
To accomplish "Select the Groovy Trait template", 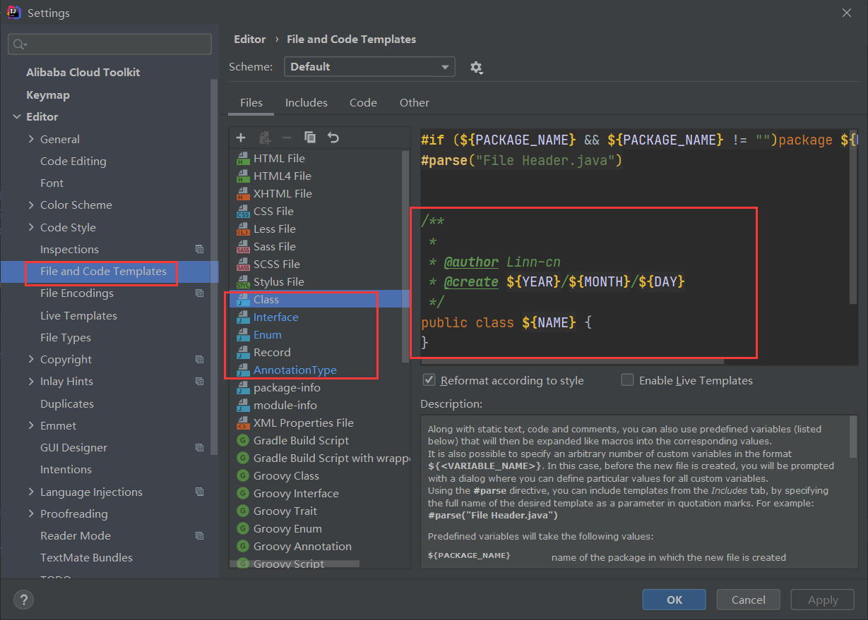I will tap(285, 511).
